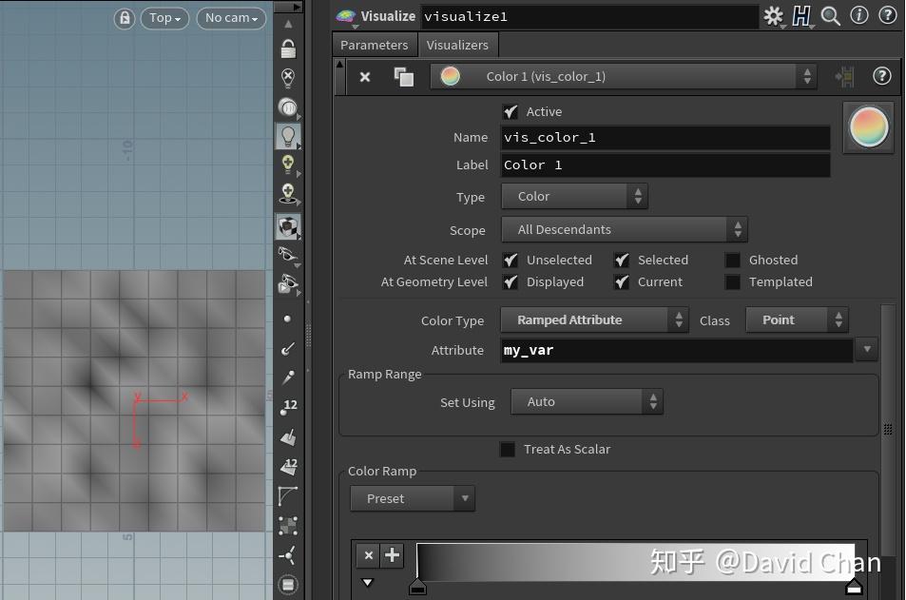Click the visualizers display icon in left toolbar
The height and width of the screenshot is (600, 906).
point(287,226)
